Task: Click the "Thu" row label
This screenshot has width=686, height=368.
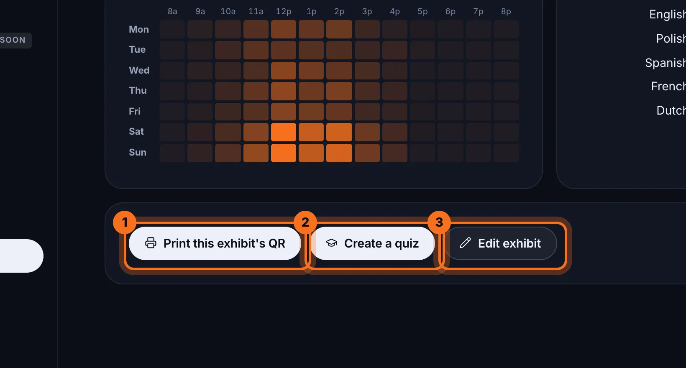Action: tap(138, 90)
